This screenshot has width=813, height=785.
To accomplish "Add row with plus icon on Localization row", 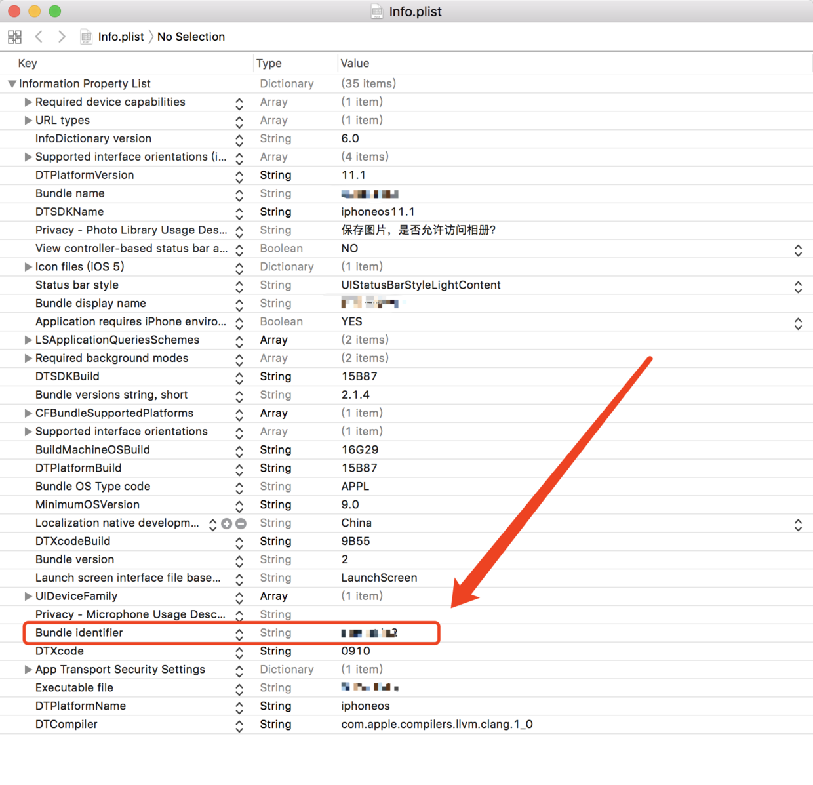I will pos(227,523).
